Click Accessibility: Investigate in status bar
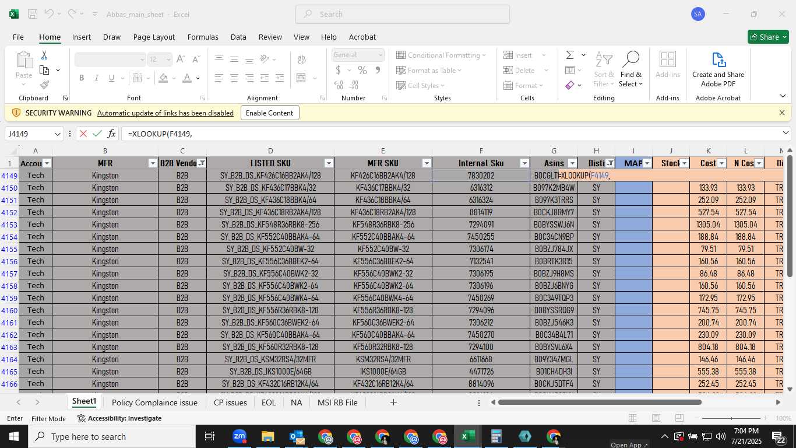 click(x=119, y=418)
